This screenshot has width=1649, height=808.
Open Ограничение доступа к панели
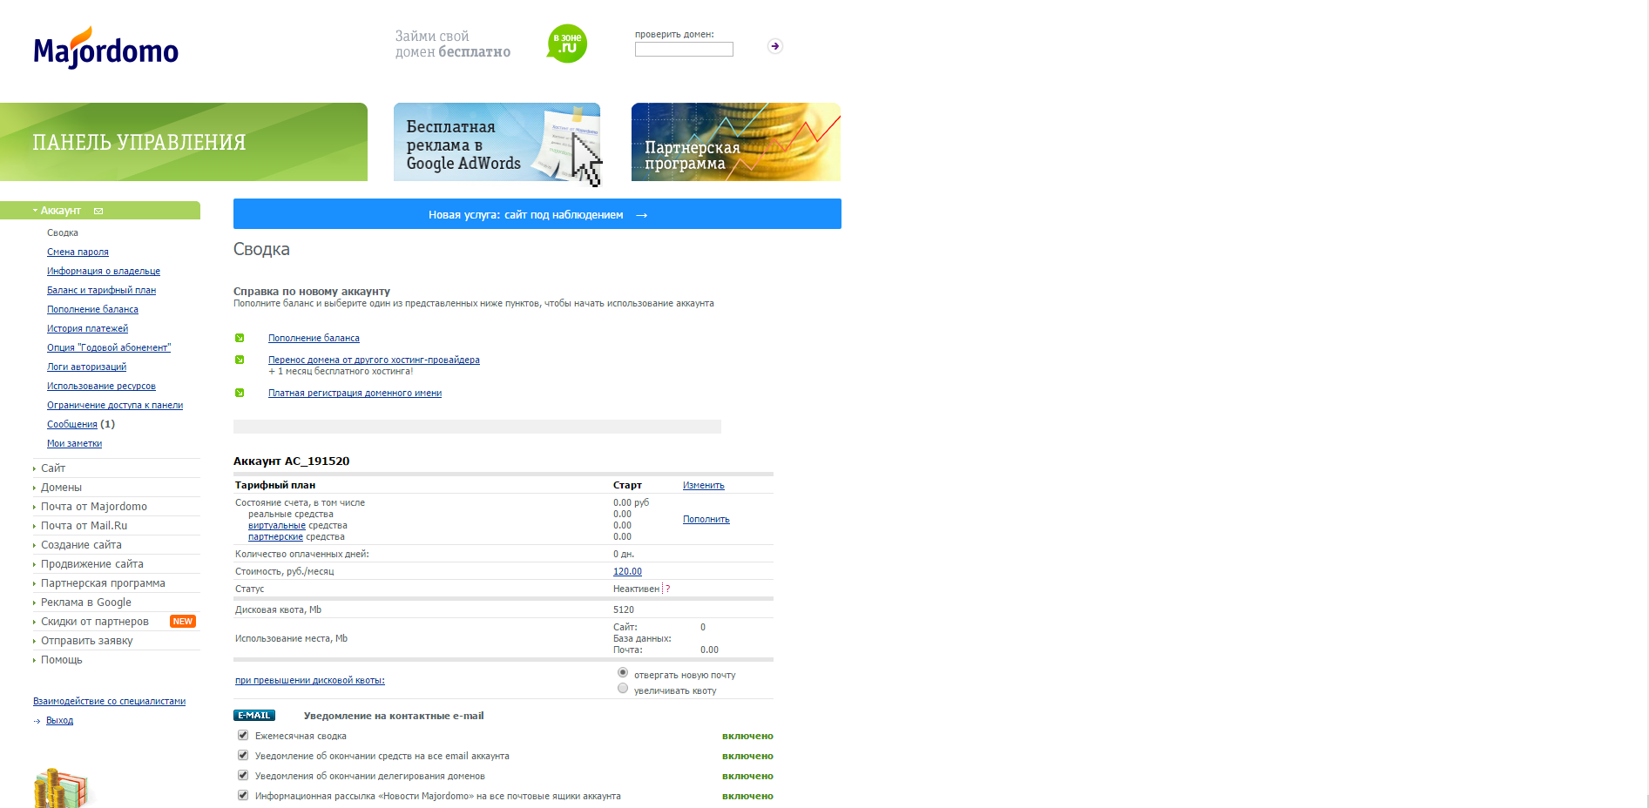coord(115,405)
